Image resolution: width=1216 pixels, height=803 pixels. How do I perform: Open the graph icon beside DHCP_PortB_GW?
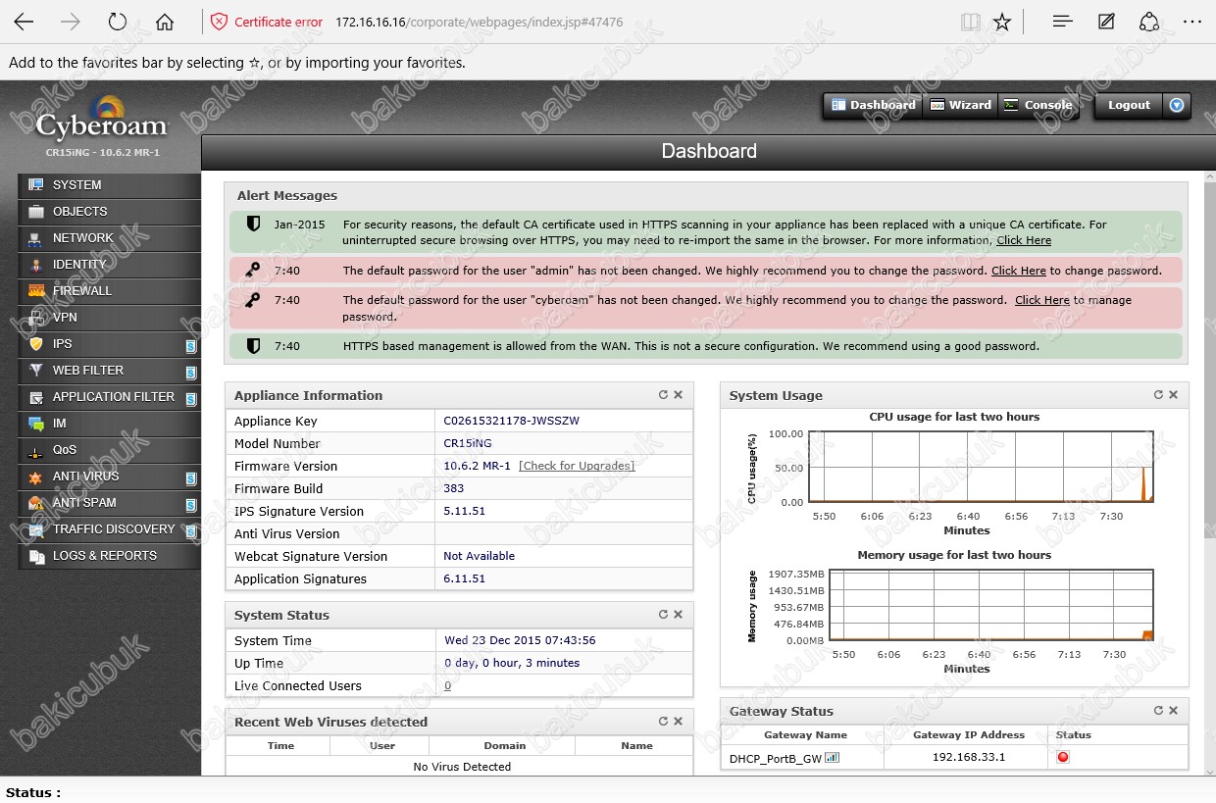[x=832, y=757]
